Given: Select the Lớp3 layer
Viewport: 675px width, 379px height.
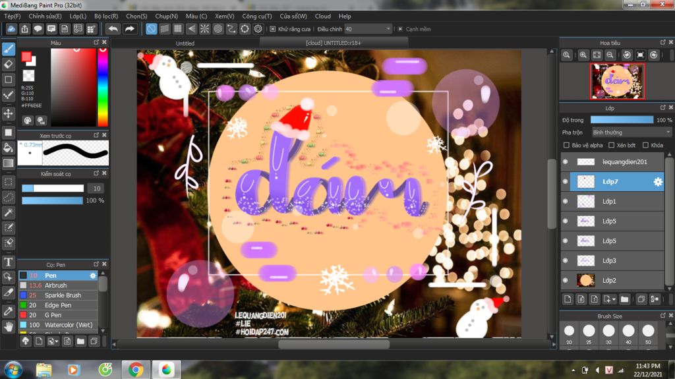Looking at the screenshot, I should (x=612, y=260).
